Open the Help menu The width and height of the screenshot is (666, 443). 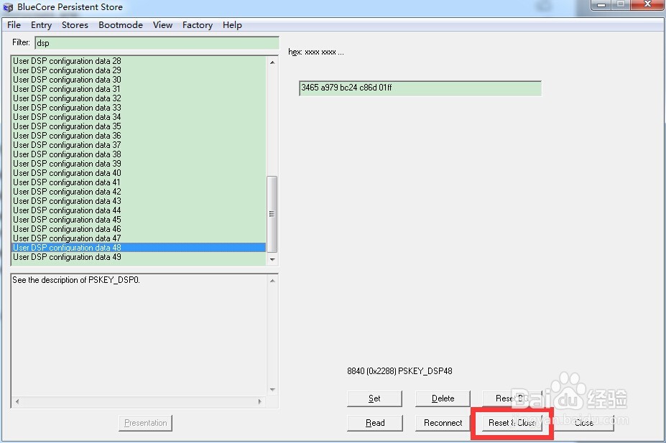(x=232, y=25)
